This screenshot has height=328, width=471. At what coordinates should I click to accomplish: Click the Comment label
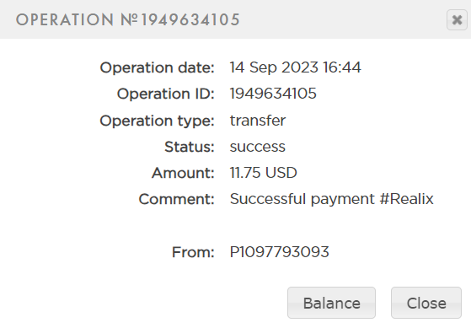[177, 199]
